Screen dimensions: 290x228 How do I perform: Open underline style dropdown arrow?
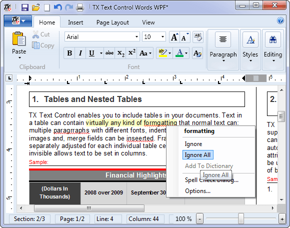101,53
